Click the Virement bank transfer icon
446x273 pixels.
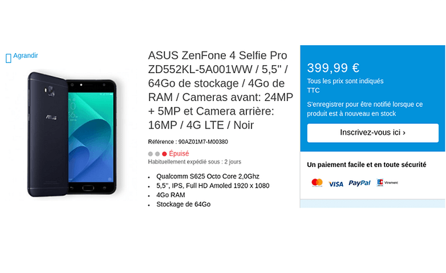tap(387, 183)
